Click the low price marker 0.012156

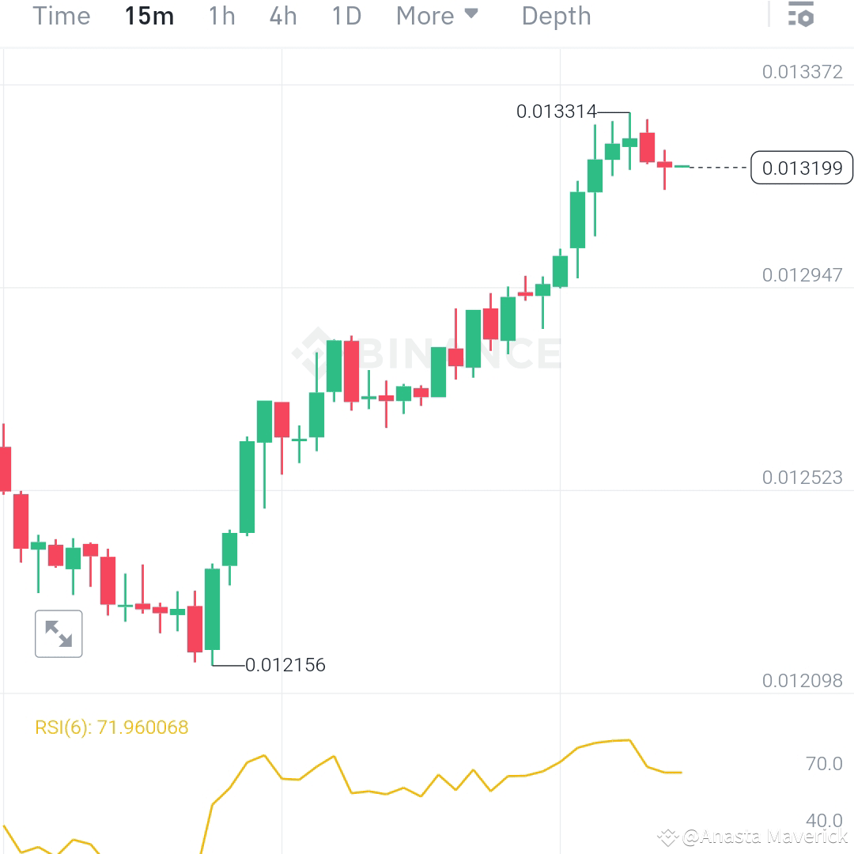coord(285,665)
